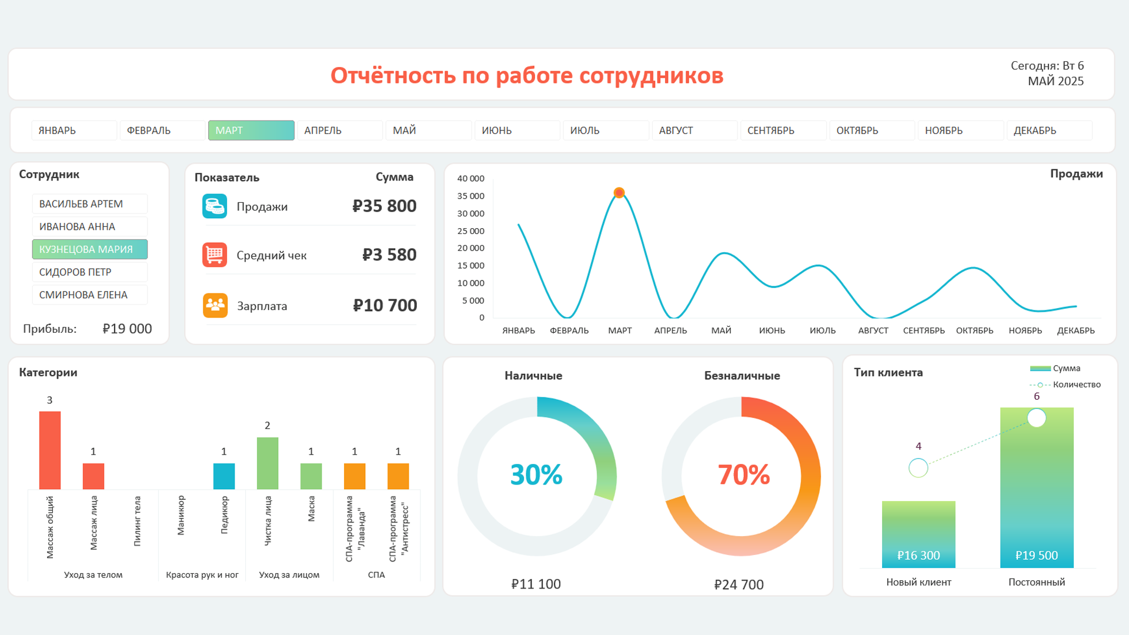
Task: Select highlighted employee КУЗНЕЦОВА МАРИЯ
Action: pyautogui.click(x=90, y=249)
